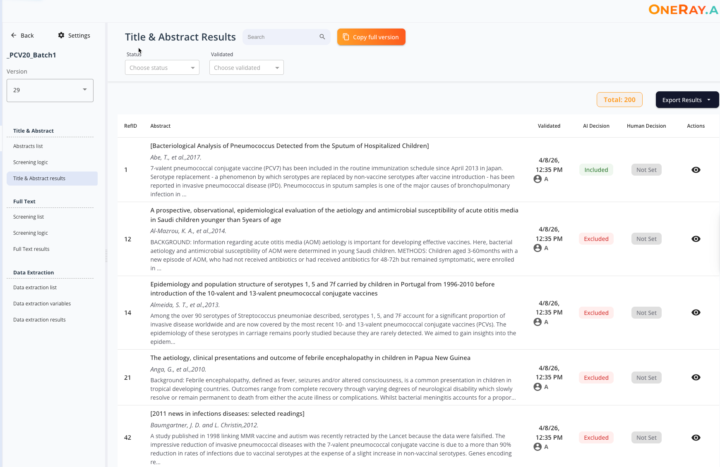Click the validator avatar icon for RefID 1

click(x=538, y=179)
